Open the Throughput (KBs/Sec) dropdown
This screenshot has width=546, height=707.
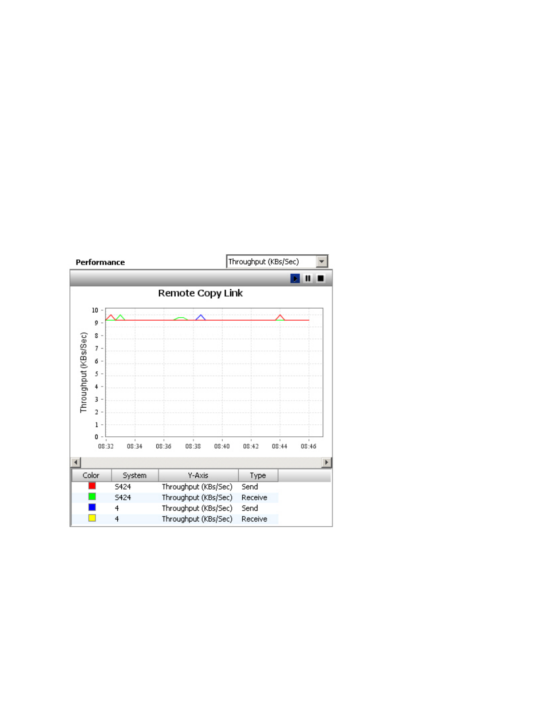(277, 262)
